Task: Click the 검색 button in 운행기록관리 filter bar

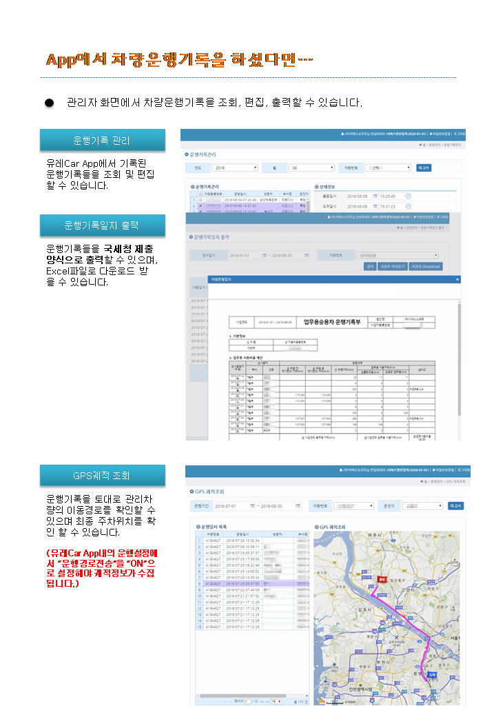Action: click(x=424, y=168)
